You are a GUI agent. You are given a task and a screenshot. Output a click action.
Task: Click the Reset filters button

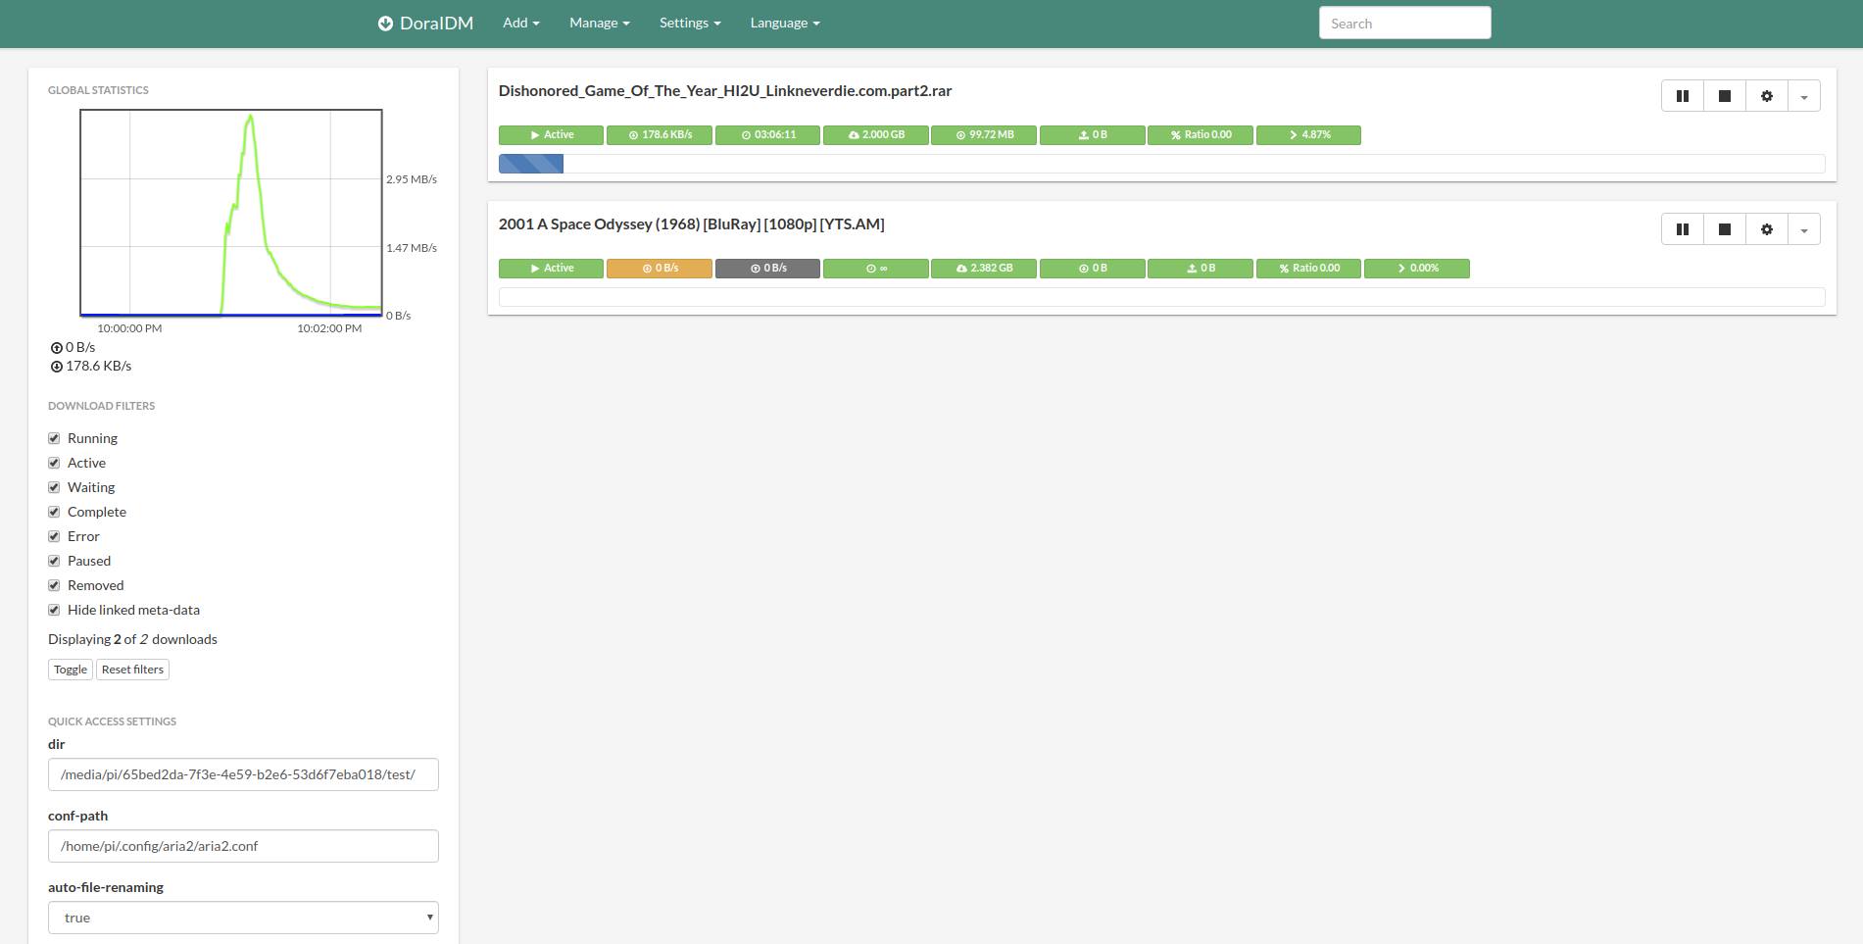[x=132, y=670]
